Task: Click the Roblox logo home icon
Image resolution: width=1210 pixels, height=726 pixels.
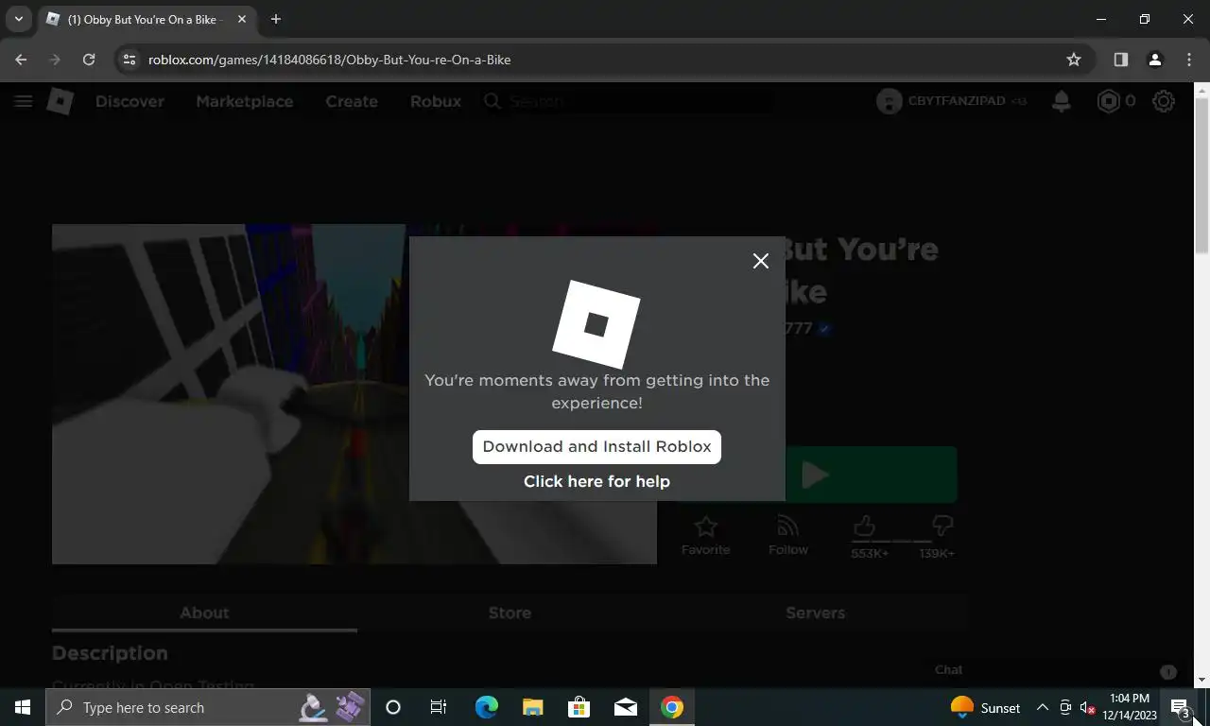Action: coord(60,101)
